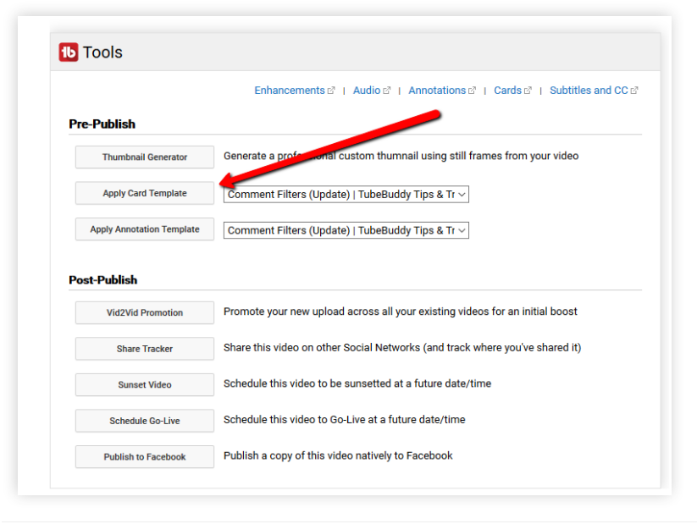
Task: Click Schedule Go-Live
Action: click(x=144, y=420)
